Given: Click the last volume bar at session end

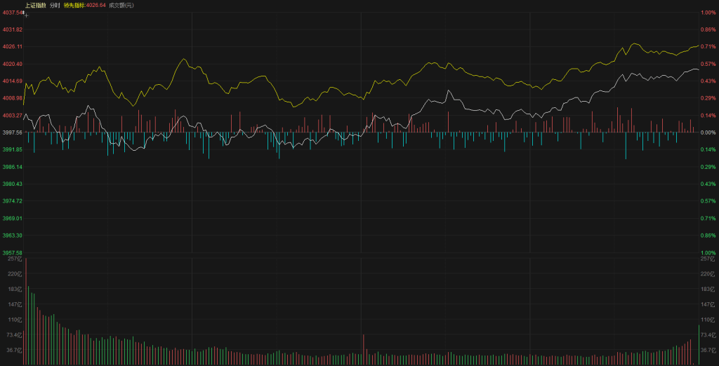Looking at the screenshot, I should tap(699, 345).
